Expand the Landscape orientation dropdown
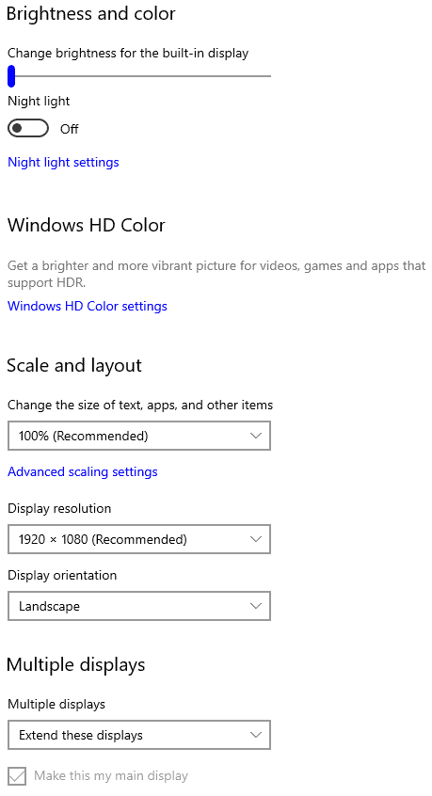The height and width of the screenshot is (796, 432). coord(139,606)
